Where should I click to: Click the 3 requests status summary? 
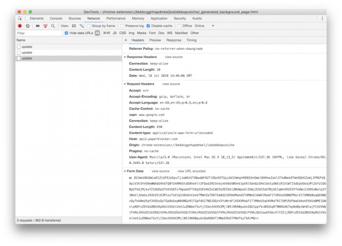point(39,221)
